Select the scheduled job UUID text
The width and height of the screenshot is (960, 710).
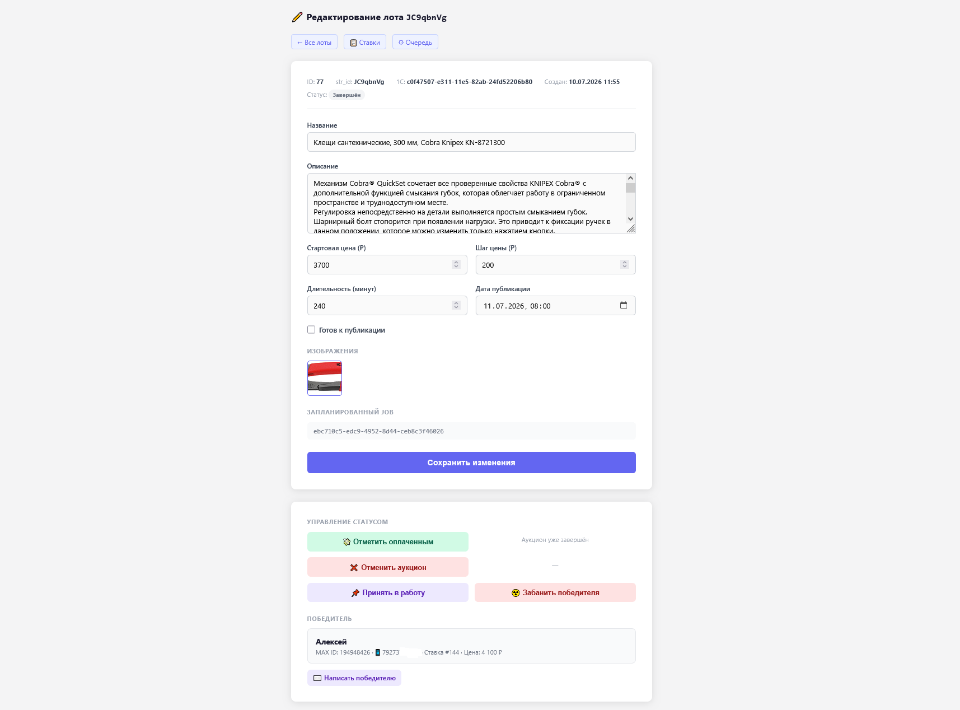(x=378, y=431)
